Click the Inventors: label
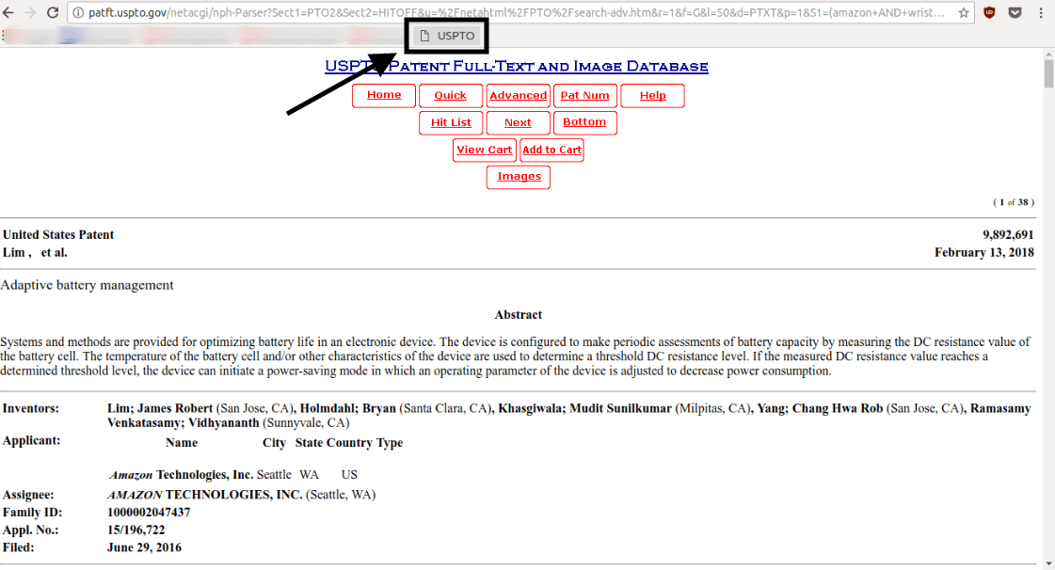 pos(31,408)
